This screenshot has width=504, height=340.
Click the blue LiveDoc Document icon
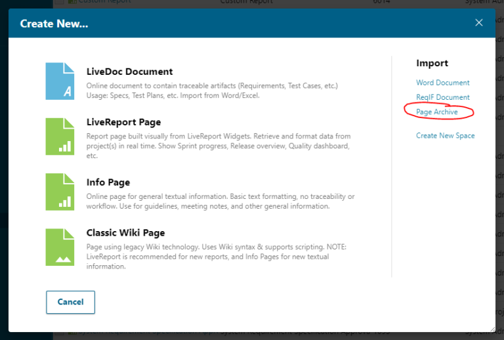point(60,81)
